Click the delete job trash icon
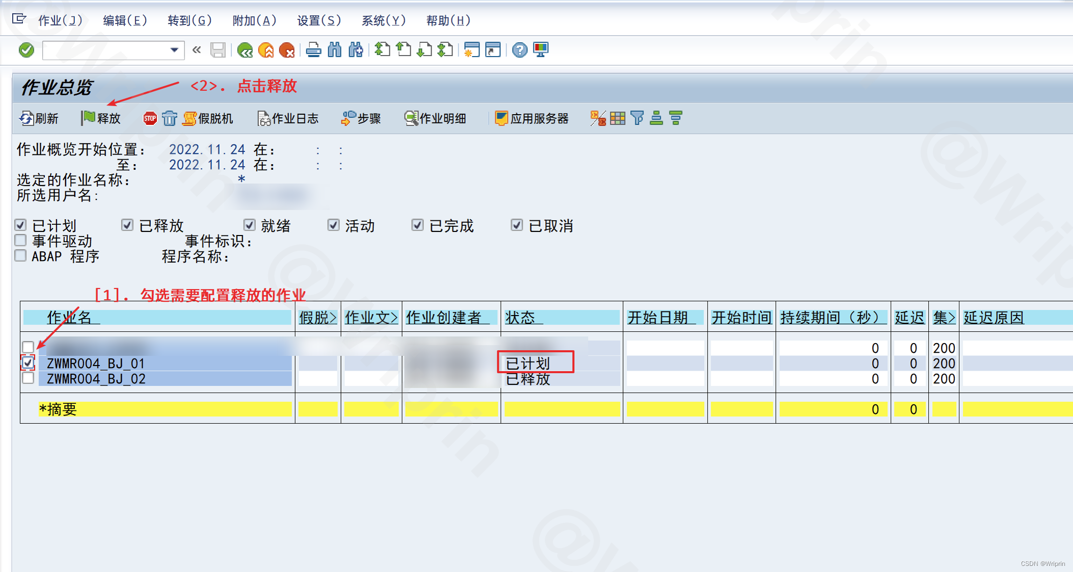The width and height of the screenshot is (1073, 572). [x=169, y=118]
